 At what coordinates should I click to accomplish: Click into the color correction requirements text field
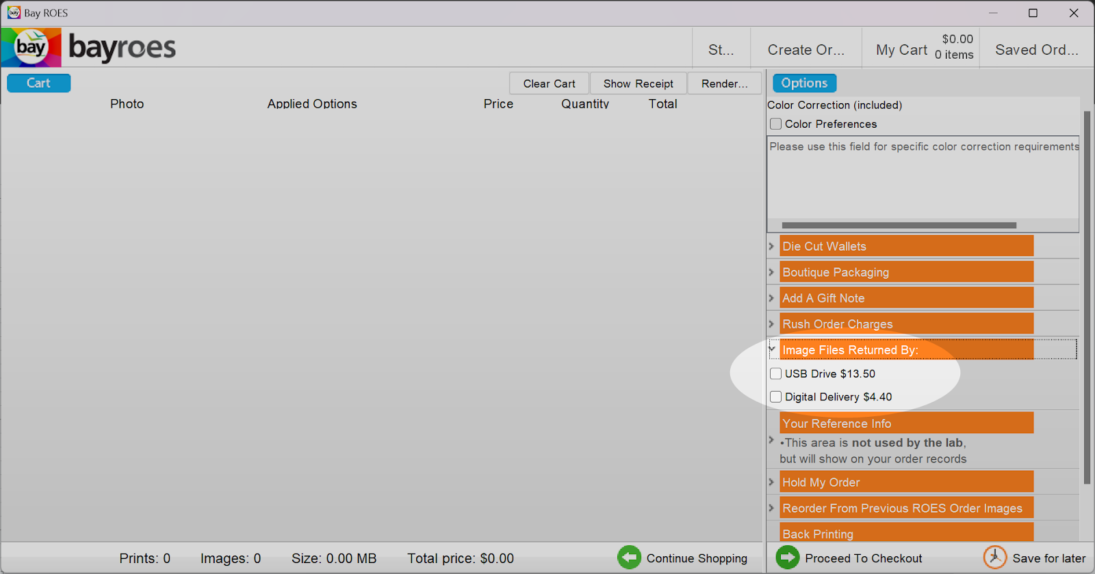tap(922, 178)
